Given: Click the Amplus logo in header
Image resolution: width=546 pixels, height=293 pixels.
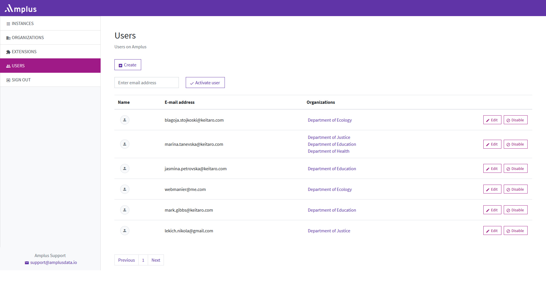Looking at the screenshot, I should coord(21,9).
